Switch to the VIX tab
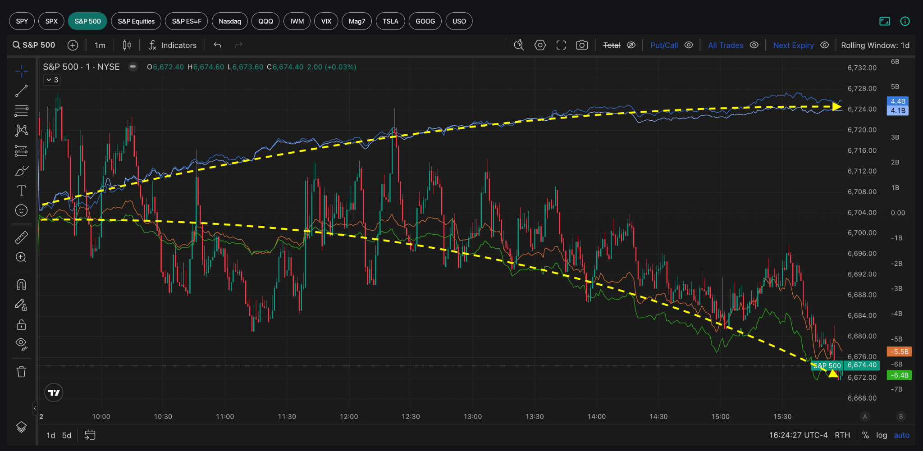Image resolution: width=923 pixels, height=451 pixels. click(x=326, y=21)
